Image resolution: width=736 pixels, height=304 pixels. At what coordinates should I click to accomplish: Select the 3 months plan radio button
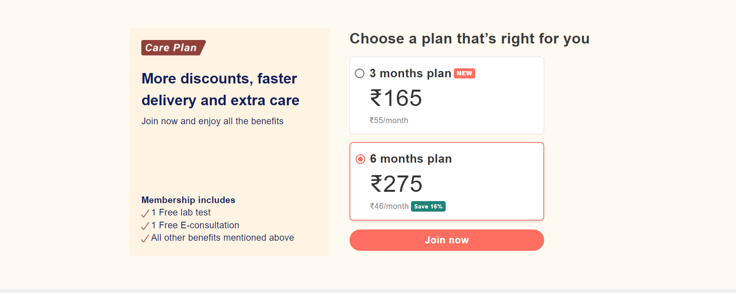tap(360, 73)
